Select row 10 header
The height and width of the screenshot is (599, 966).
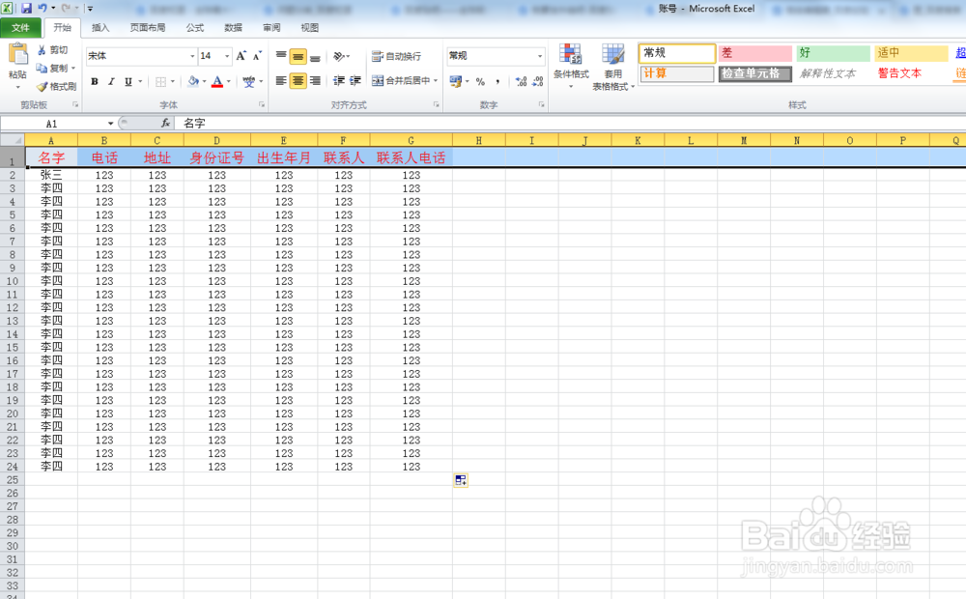tap(13, 281)
